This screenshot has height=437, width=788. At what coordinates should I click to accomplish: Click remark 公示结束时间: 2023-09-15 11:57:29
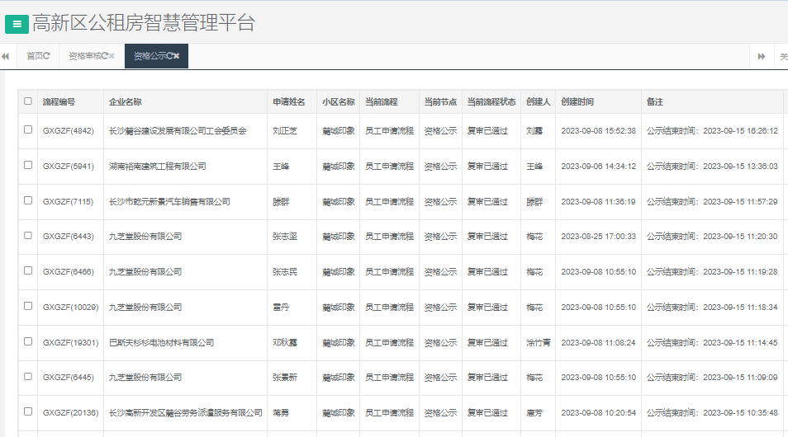pyautogui.click(x=712, y=202)
